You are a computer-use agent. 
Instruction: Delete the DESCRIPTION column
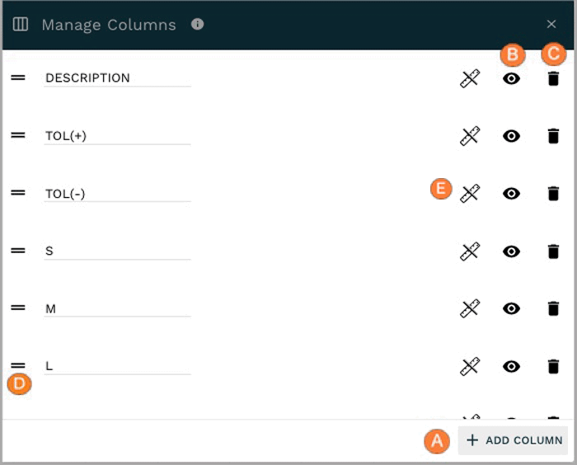(553, 78)
